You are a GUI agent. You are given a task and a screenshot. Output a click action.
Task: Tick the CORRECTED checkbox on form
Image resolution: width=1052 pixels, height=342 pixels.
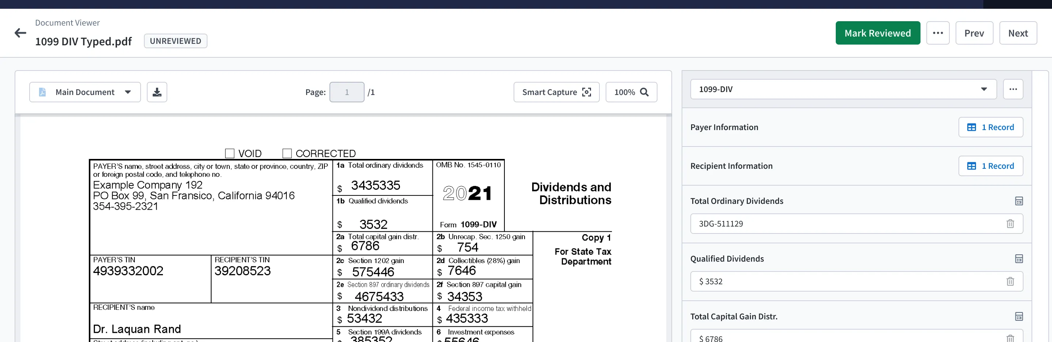287,153
